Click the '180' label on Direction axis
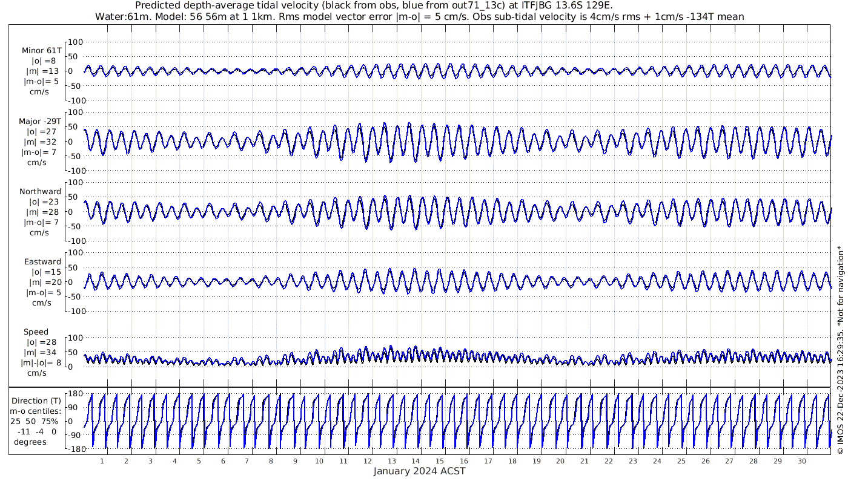 [75, 394]
